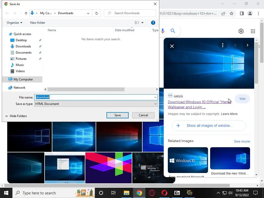
Task: Show hidden tray icons chevron
Action: (218, 193)
